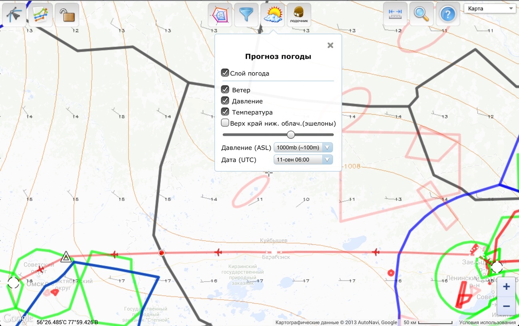This screenshot has width=519, height=326.
Task: Open the Дата (UTC) 11-сен 06:00 dropdown
Action: click(x=303, y=160)
